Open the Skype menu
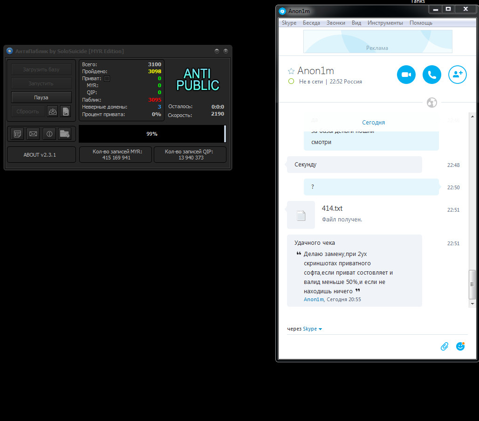 pyautogui.click(x=289, y=23)
